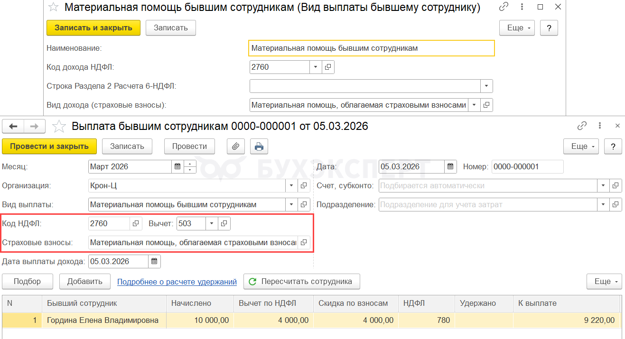Close the Выплата document with X

pyautogui.click(x=617, y=126)
